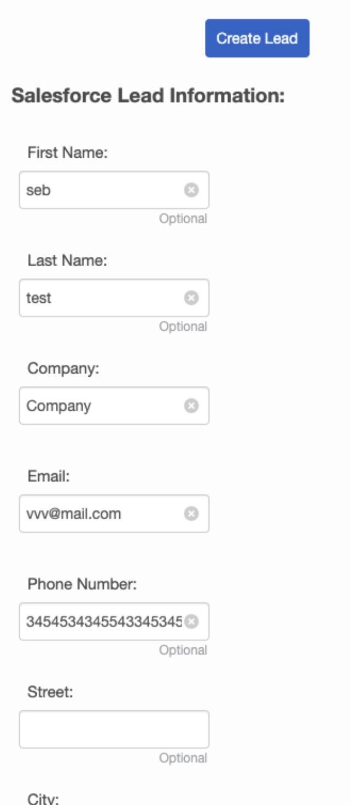Click the Phone Number label
The height and width of the screenshot is (805, 351).
coord(82,585)
